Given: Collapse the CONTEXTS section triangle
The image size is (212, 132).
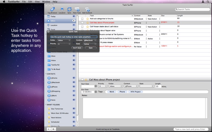Looking at the screenshot, I should tap(46, 74).
